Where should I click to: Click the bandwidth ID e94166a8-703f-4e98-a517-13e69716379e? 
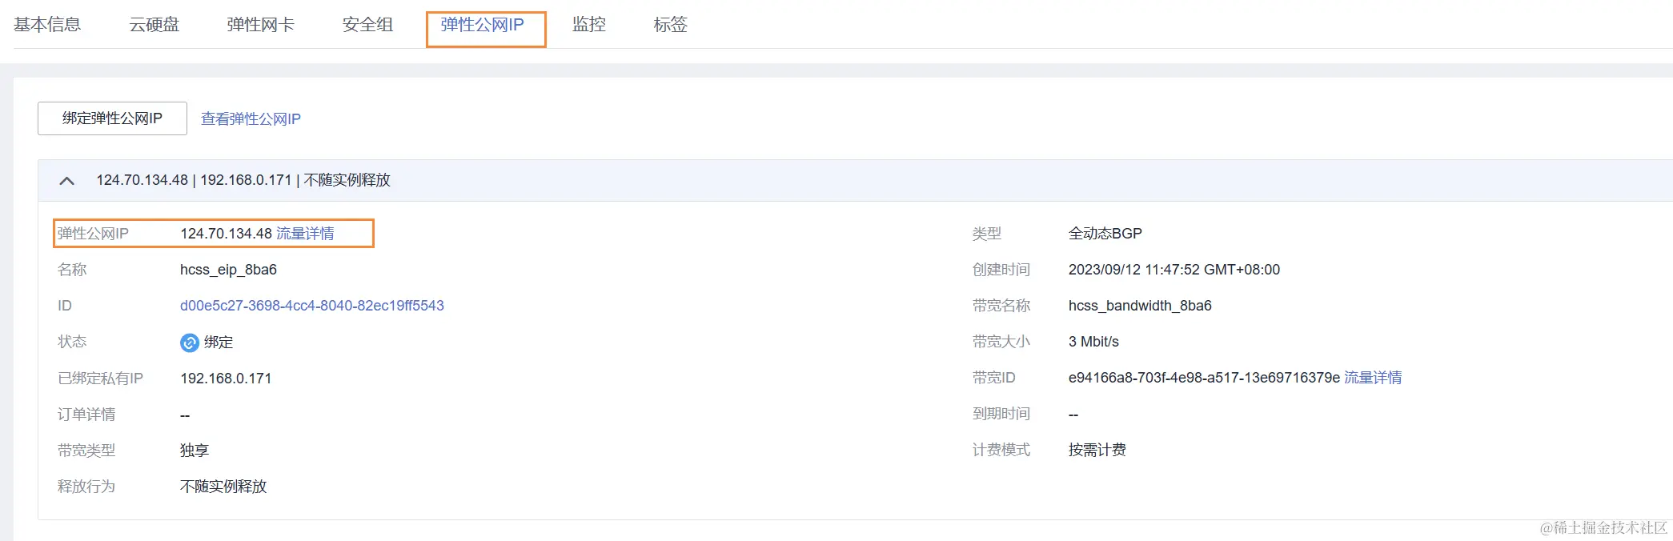1204,378
